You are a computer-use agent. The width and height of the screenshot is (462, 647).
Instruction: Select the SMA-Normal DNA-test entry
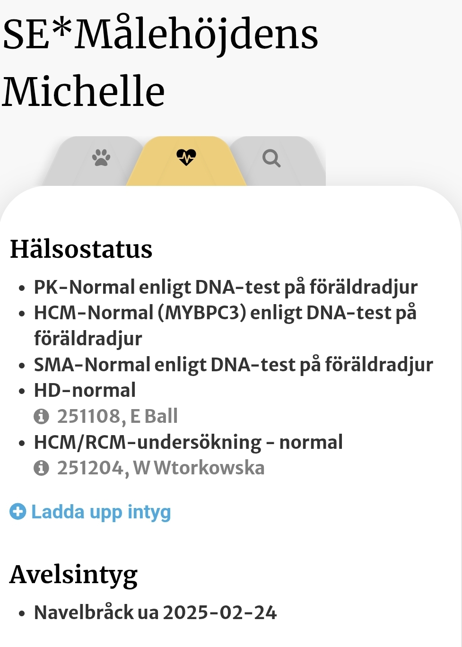click(x=233, y=365)
